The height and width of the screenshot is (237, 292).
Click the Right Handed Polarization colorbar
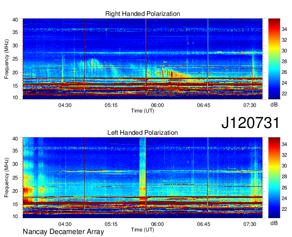pyautogui.click(x=274, y=59)
